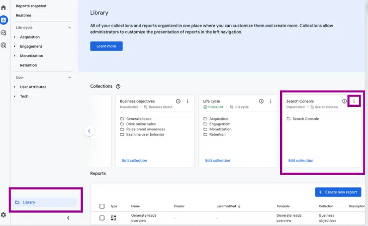The height and width of the screenshot is (226, 368).
Task: Open more options for Search Console collection
Action: [x=354, y=101]
